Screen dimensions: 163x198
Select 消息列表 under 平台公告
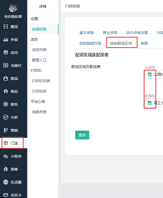39,112
